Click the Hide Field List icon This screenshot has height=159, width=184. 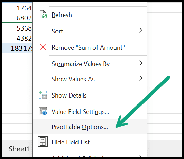[x=43, y=142]
